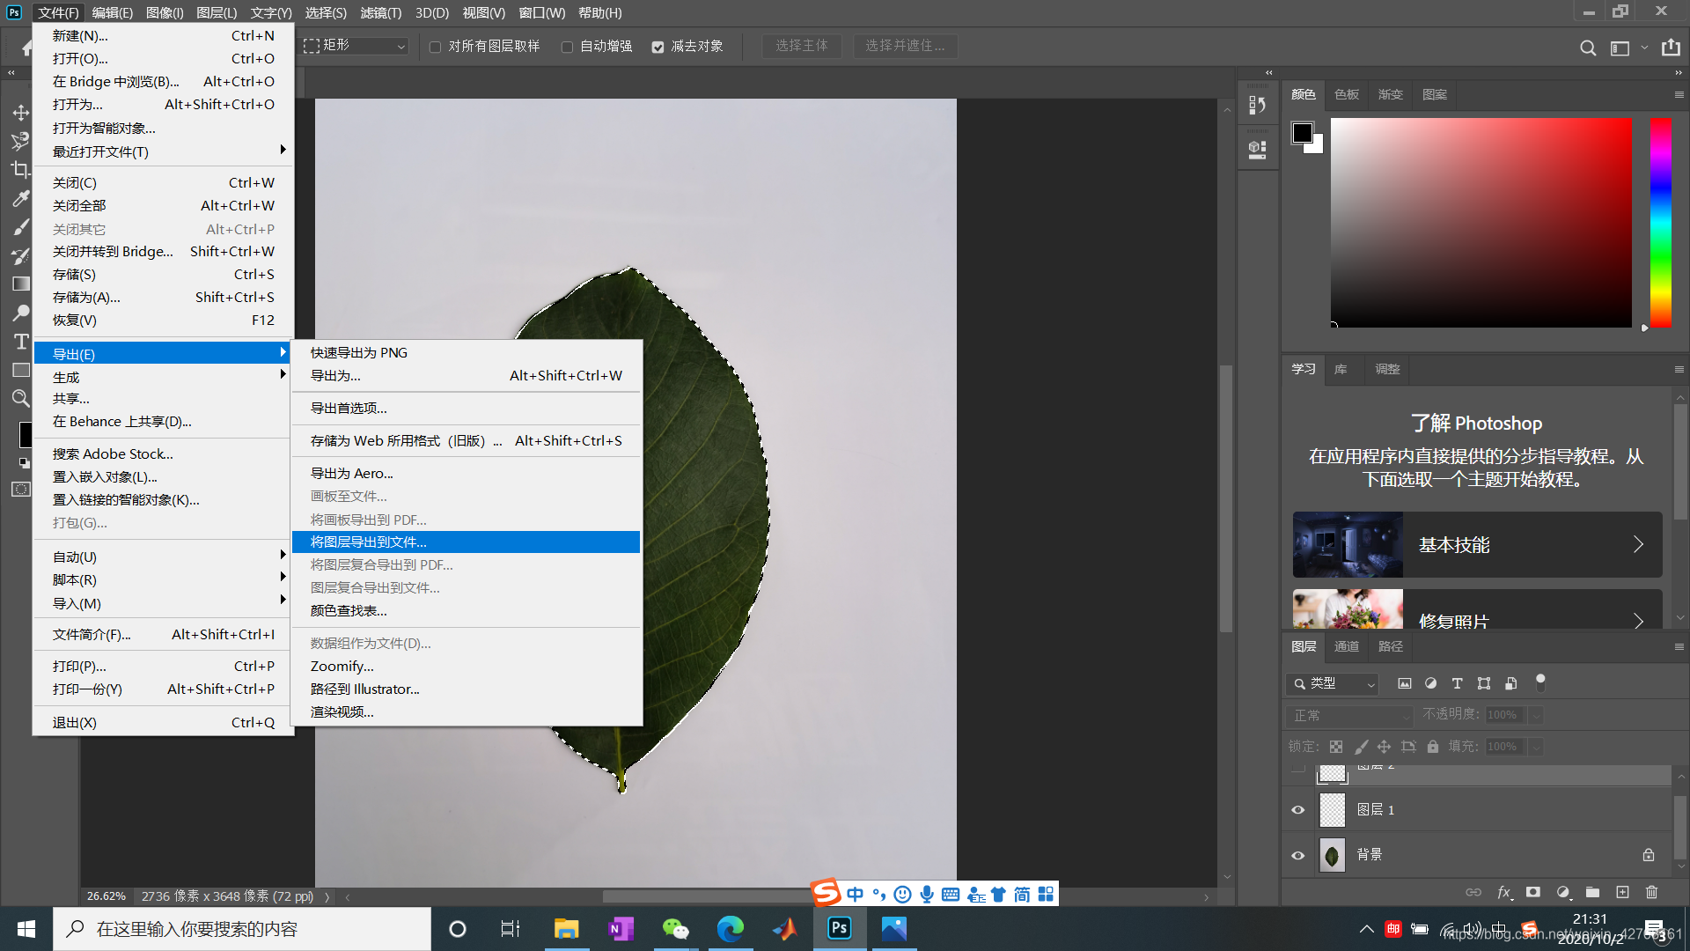The image size is (1690, 951).
Task: Hide 图层 1 visibility eye
Action: click(1297, 810)
